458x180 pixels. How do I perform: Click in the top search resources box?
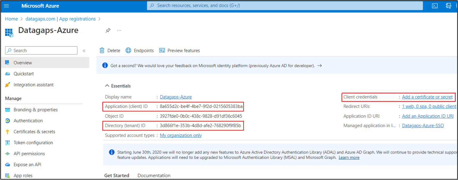pos(285,6)
